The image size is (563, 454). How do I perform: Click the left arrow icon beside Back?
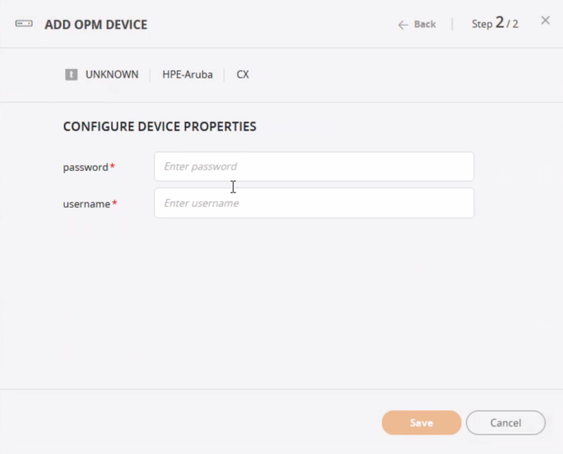pyautogui.click(x=402, y=25)
